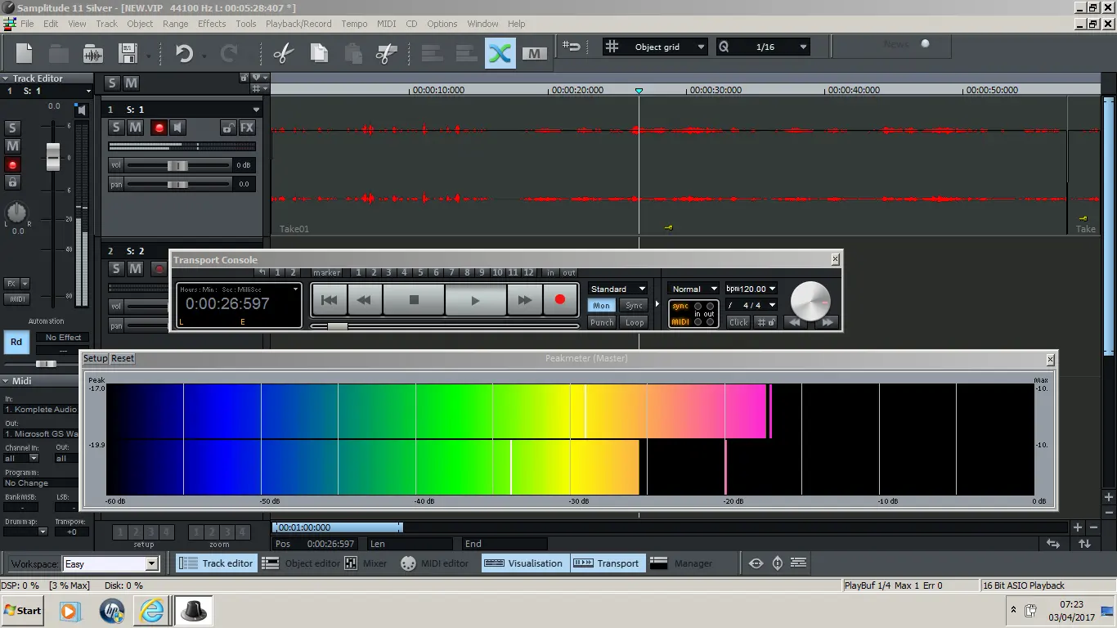1117x628 pixels.
Task: Toggle the Sync button in Transport Console
Action: [635, 305]
